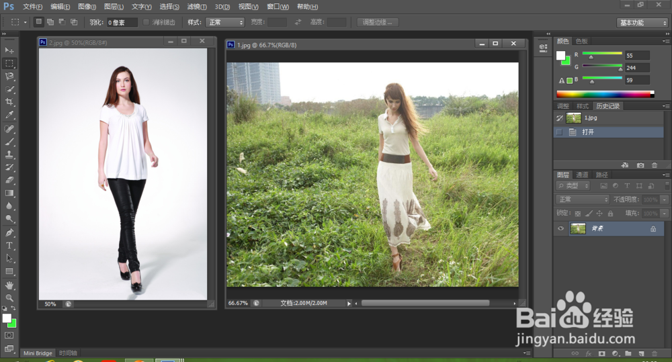Delete current history state
Viewport: 672px width, 362px height.
click(x=655, y=165)
